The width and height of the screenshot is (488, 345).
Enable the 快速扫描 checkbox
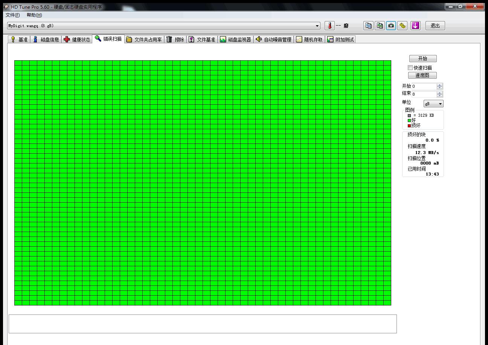[410, 68]
